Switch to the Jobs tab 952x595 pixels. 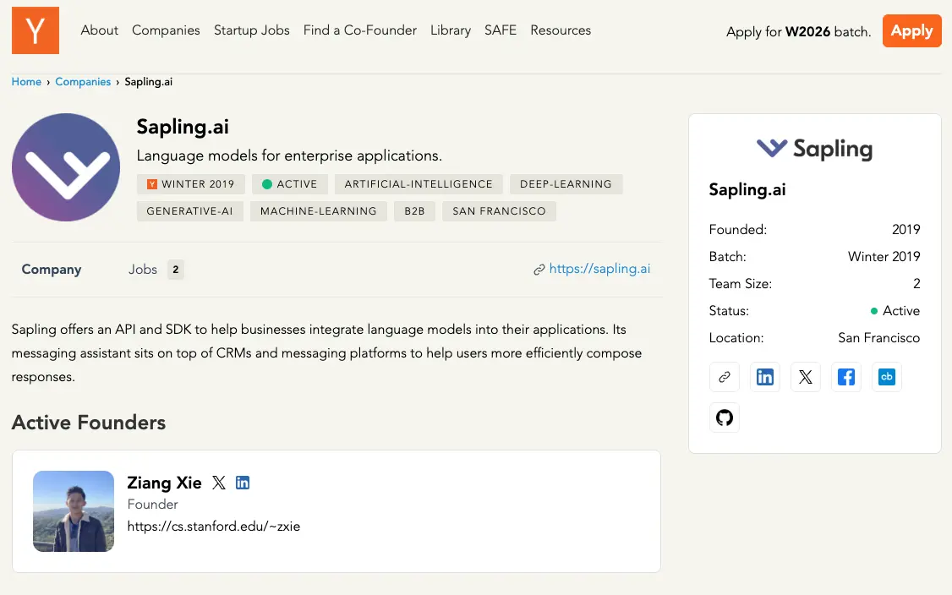point(143,270)
